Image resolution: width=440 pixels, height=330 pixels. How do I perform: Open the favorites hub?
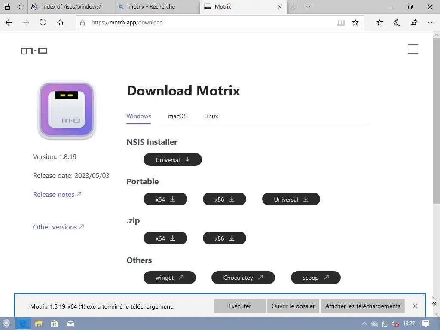[380, 22]
